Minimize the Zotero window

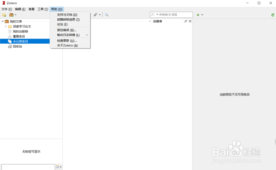tap(247, 3)
